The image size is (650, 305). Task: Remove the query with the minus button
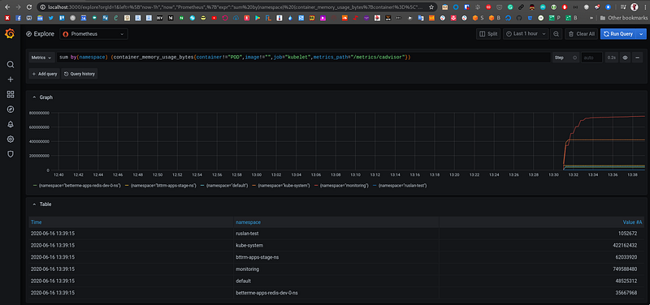tap(637, 58)
